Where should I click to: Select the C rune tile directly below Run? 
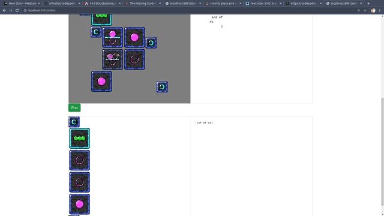point(74,122)
